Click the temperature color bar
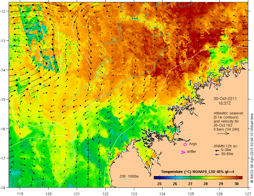The height and width of the screenshot is (196, 254). click(x=198, y=178)
